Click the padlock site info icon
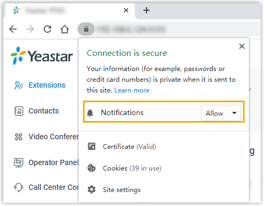 (86, 29)
